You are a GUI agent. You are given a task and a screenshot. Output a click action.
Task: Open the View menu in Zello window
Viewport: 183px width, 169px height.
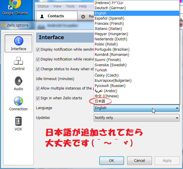pos(57,6)
